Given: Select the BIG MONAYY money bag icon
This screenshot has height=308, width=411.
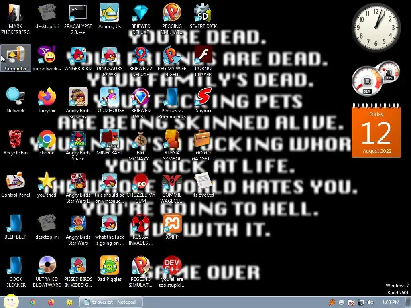Looking at the screenshot, I should coord(141,146).
